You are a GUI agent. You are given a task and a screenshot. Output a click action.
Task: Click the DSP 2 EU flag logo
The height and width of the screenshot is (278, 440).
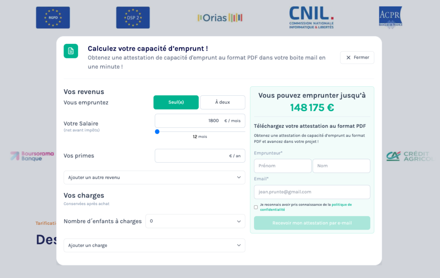[133, 18]
